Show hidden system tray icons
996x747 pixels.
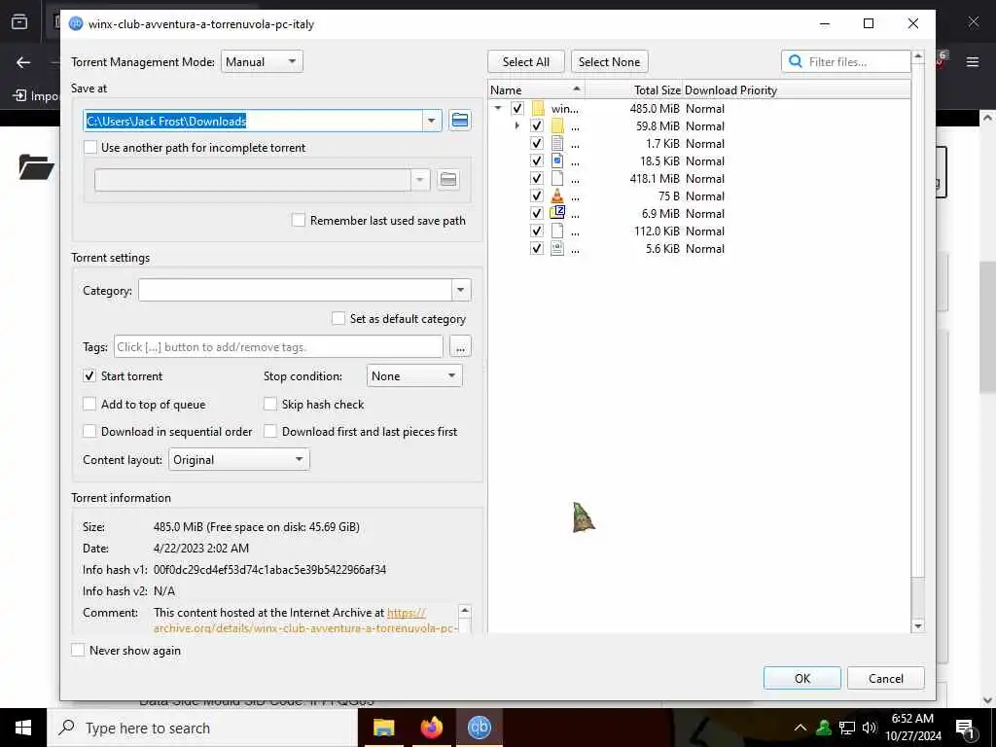click(800, 728)
